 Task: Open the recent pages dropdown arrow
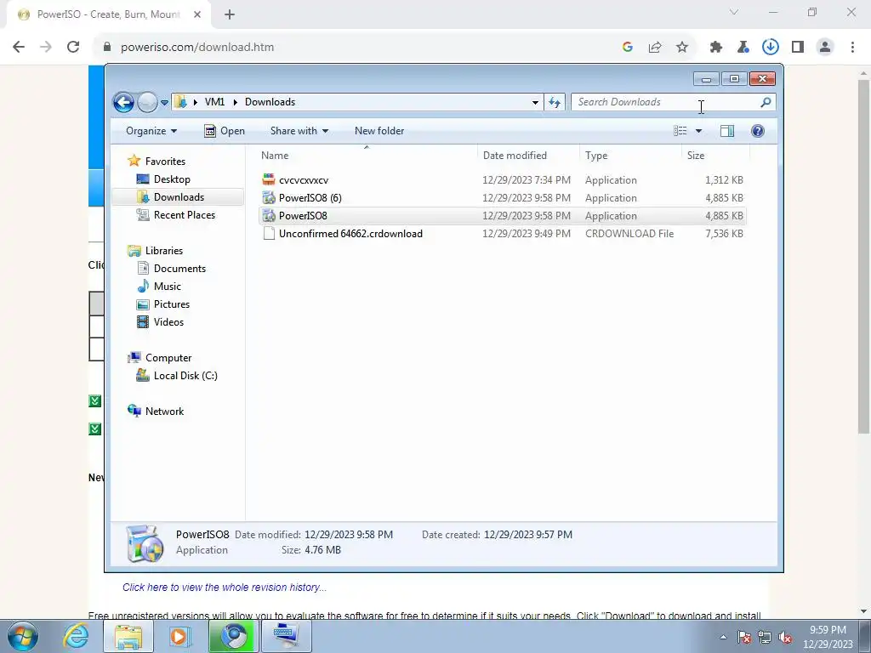pyautogui.click(x=164, y=103)
